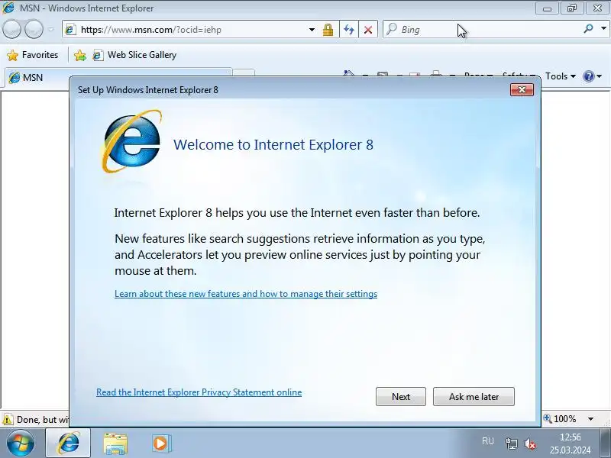View the security lock icon report
Screen dimensions: 611x458
328,30
